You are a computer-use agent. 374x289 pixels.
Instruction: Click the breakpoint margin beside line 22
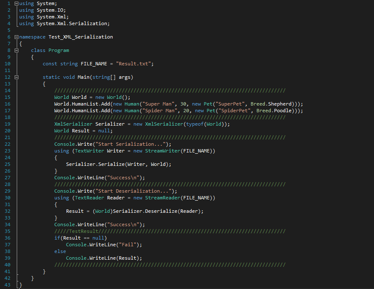coord(3,144)
